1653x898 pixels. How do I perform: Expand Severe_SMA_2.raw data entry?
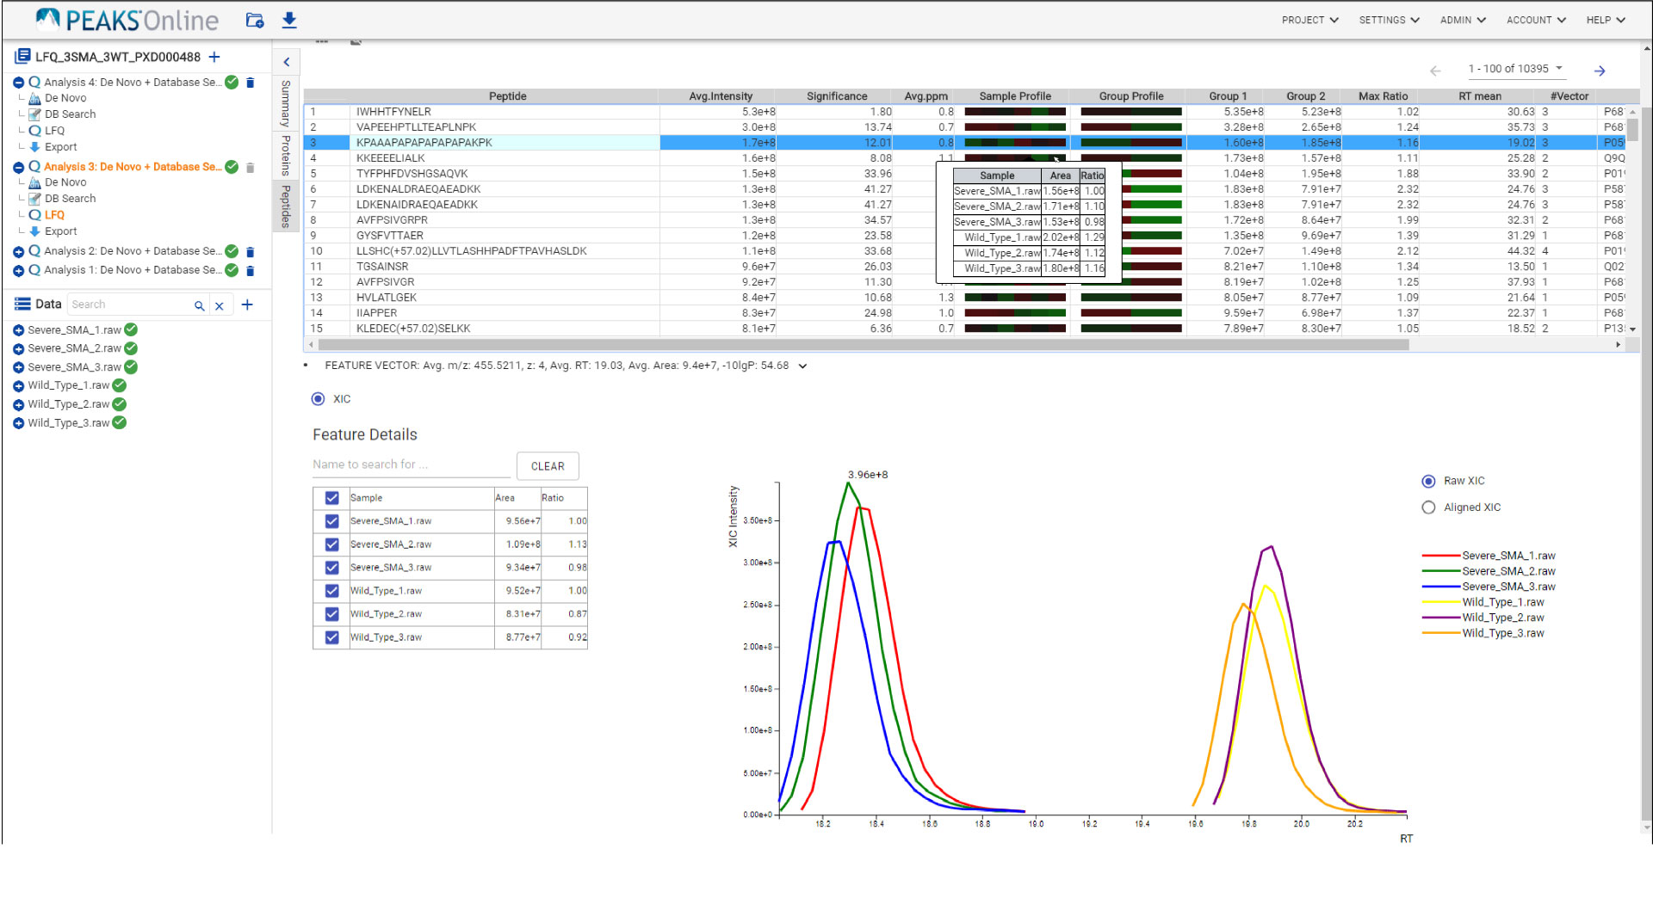click(18, 349)
